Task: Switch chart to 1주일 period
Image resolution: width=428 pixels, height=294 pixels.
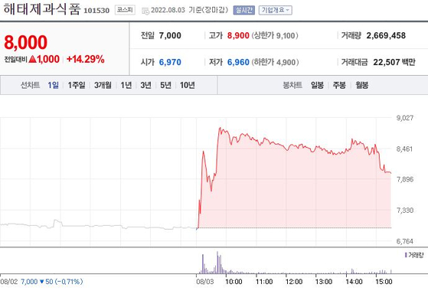Action: click(77, 85)
